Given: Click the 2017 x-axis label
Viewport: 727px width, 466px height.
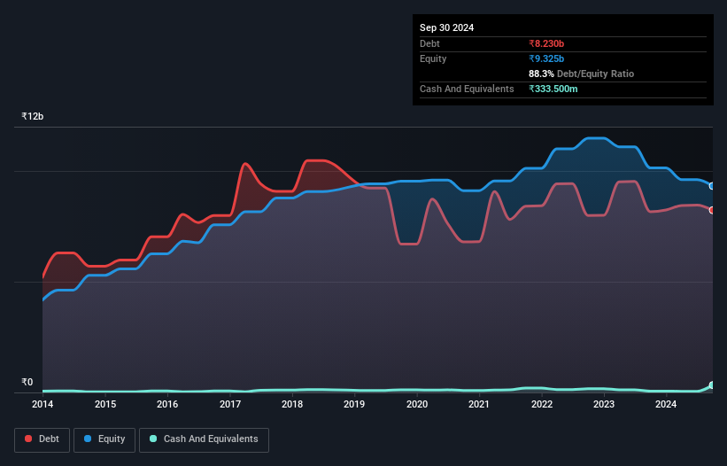Looking at the screenshot, I should pyautogui.click(x=230, y=404).
